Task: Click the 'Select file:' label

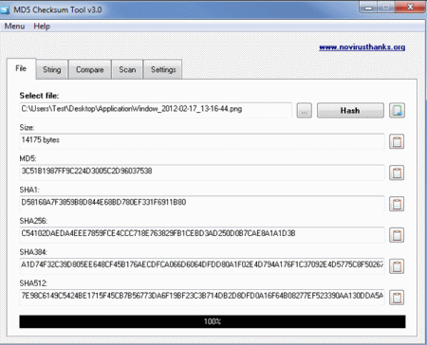Action: (39, 96)
